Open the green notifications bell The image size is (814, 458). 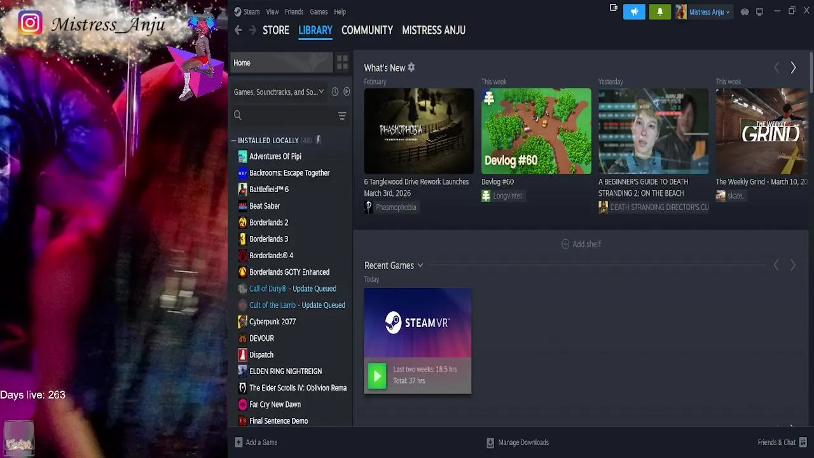click(659, 11)
